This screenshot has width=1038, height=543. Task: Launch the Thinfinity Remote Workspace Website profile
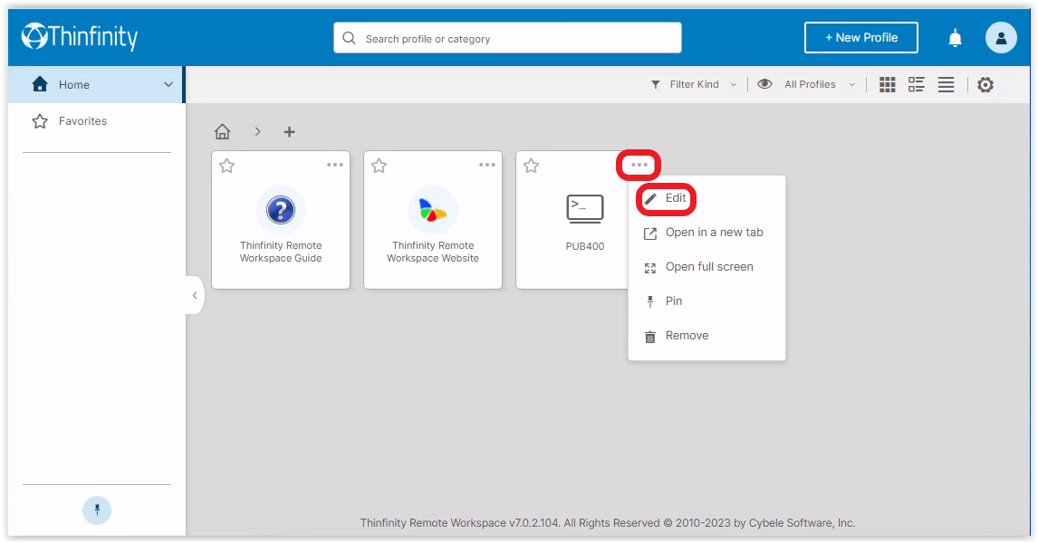tap(433, 220)
